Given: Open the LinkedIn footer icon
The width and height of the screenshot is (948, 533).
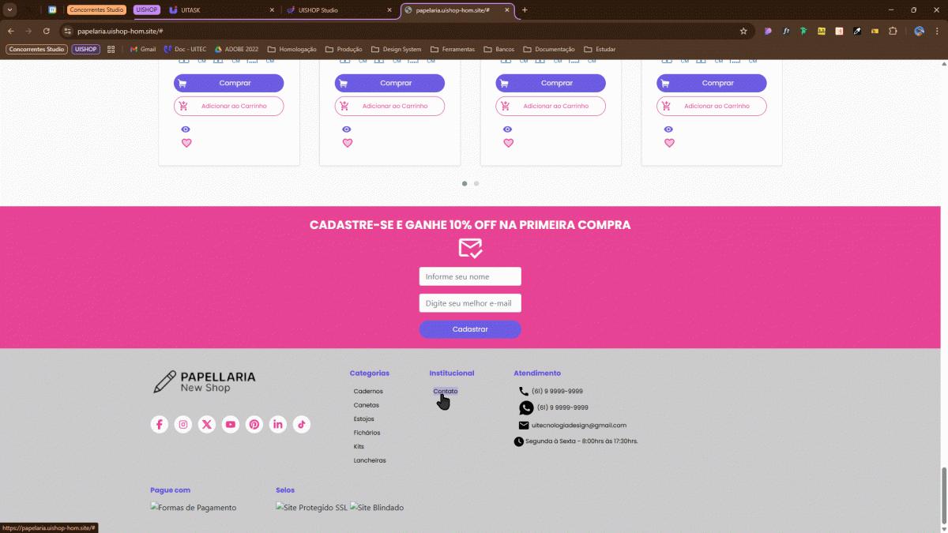Looking at the screenshot, I should point(278,425).
